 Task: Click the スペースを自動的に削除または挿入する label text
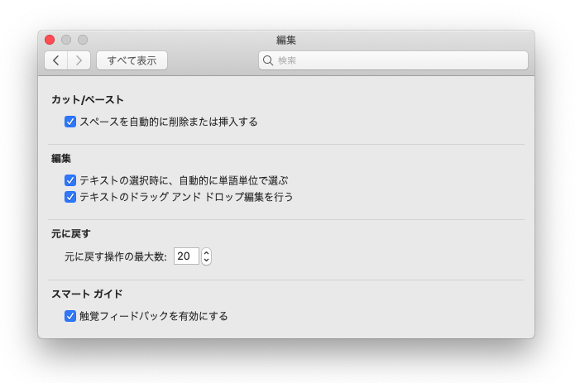tap(169, 122)
